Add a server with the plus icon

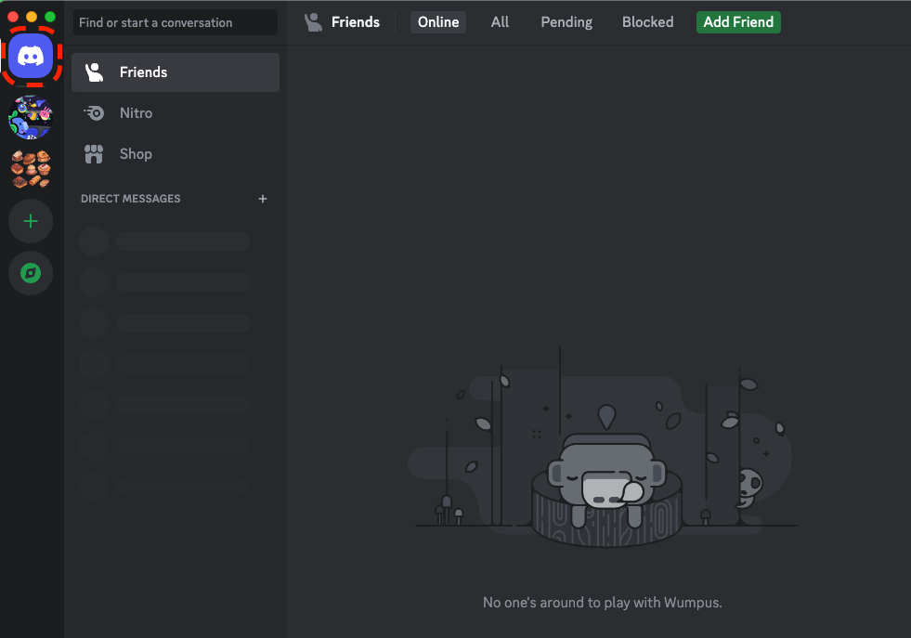click(x=31, y=221)
